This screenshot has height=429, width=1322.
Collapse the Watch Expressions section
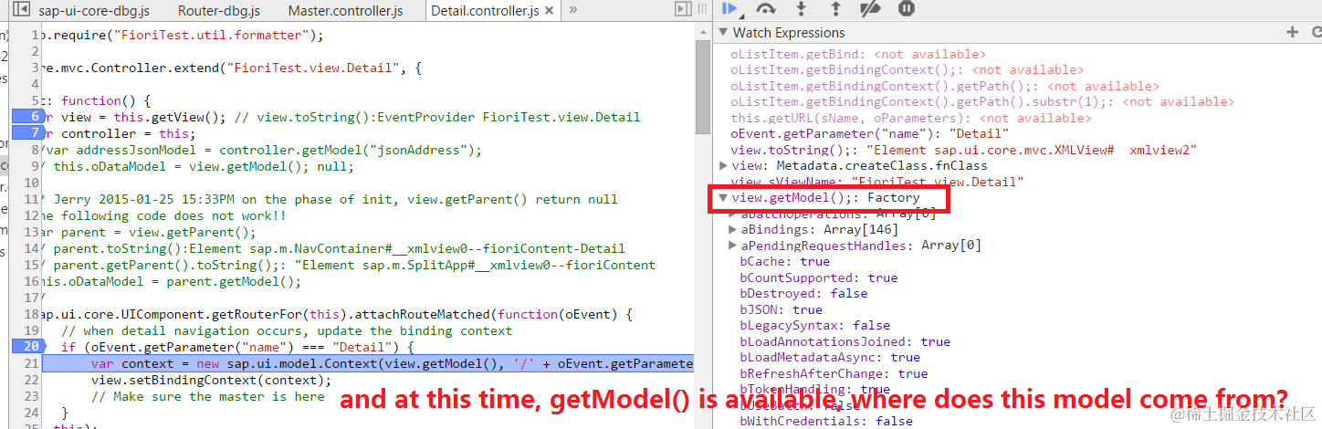point(722,32)
